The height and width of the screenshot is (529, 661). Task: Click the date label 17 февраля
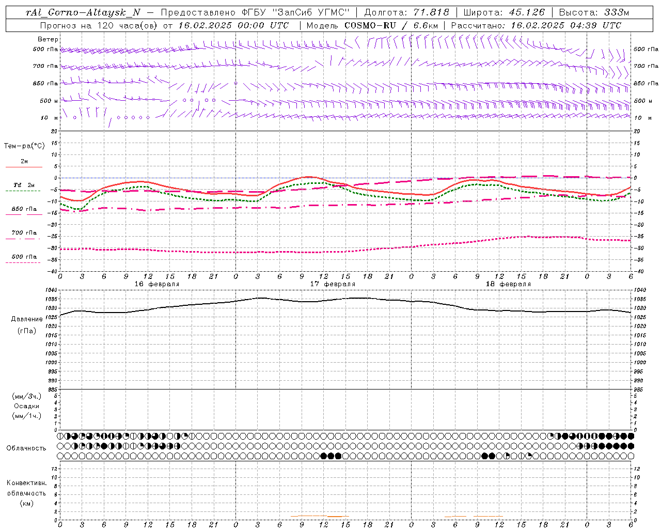tap(333, 284)
